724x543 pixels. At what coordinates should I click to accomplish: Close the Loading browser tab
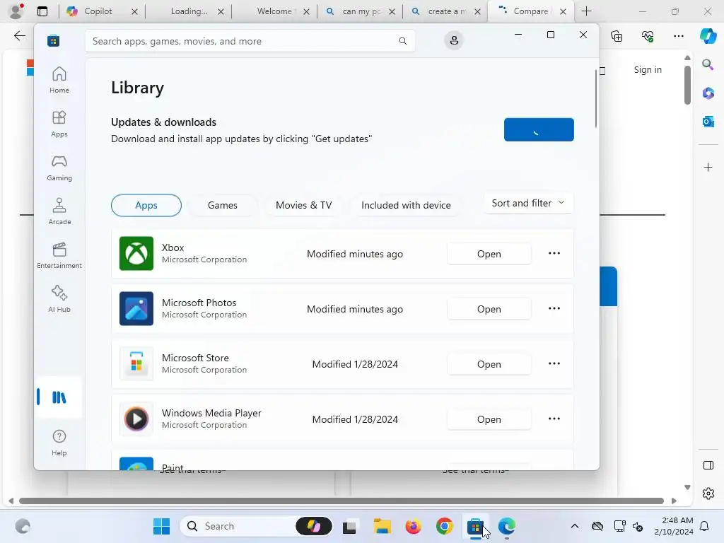pyautogui.click(x=221, y=12)
